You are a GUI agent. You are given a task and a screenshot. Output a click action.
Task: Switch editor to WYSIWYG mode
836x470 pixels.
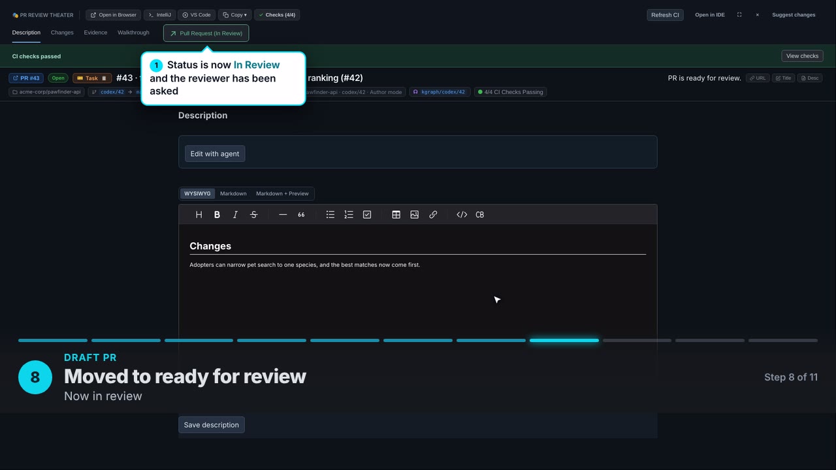[197, 194]
